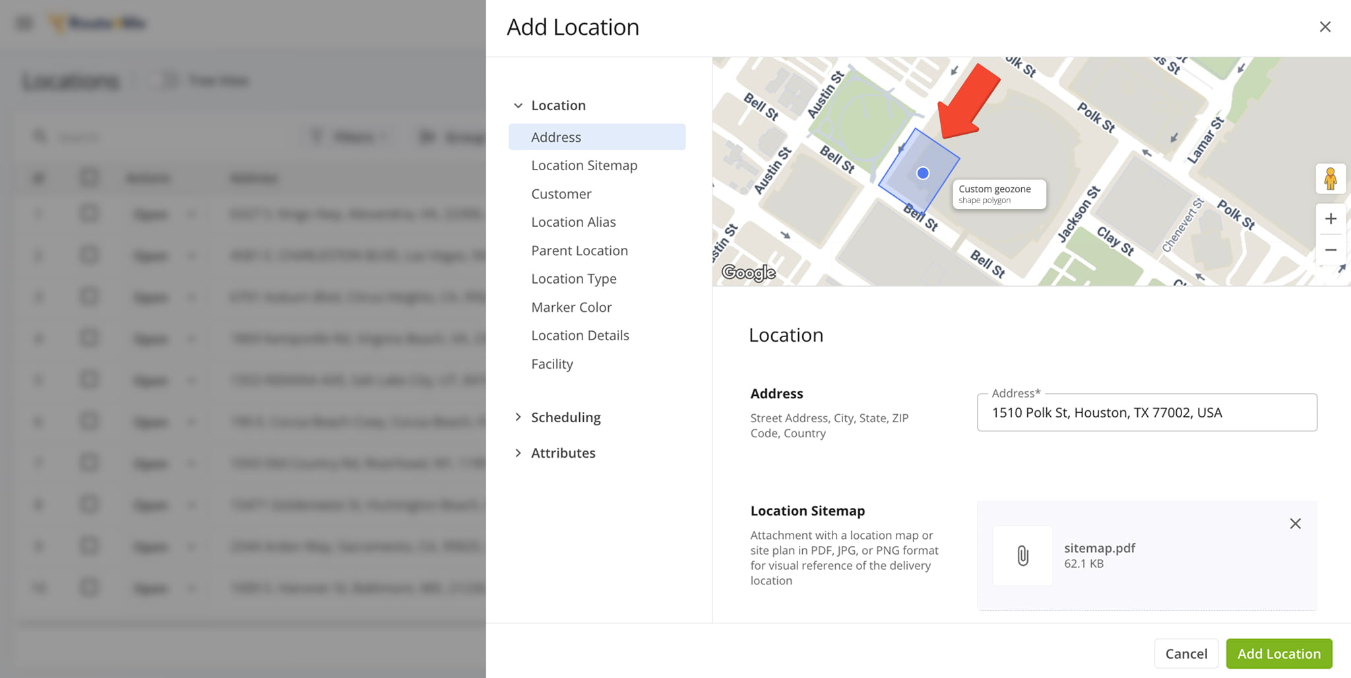Remove the sitemap.pdf attachment

(x=1295, y=524)
